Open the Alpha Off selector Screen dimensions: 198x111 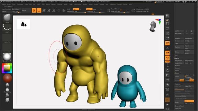pos(7,38)
